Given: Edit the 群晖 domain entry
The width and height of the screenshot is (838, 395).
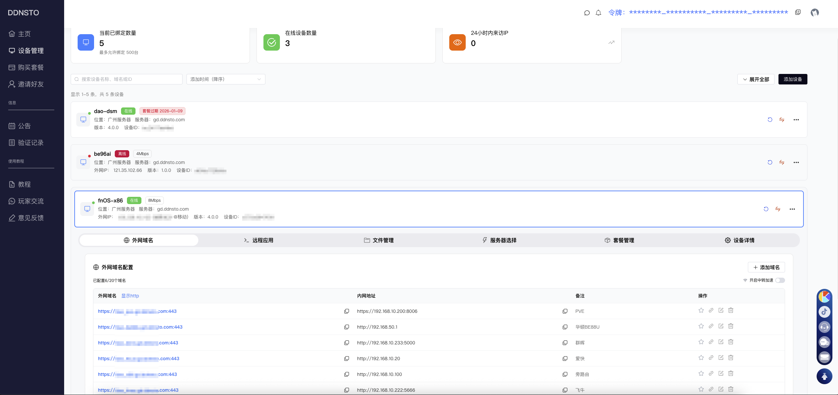Looking at the screenshot, I should [721, 342].
